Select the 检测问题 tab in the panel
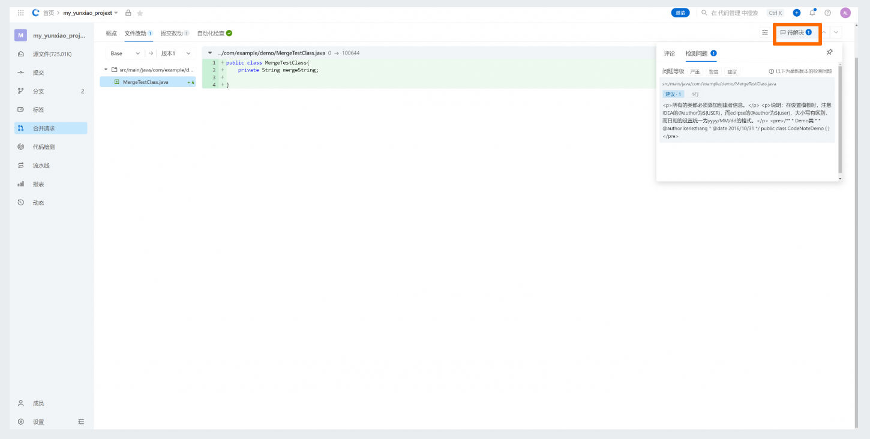 [701, 53]
